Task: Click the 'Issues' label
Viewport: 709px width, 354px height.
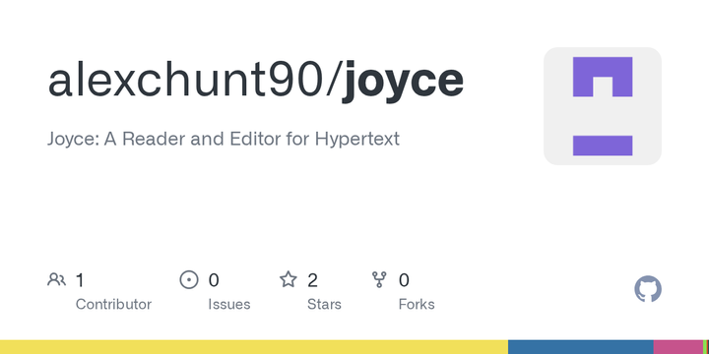Action: click(x=229, y=304)
